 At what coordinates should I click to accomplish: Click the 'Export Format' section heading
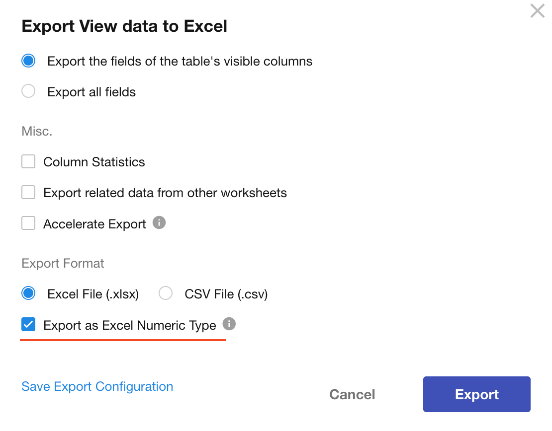[63, 263]
